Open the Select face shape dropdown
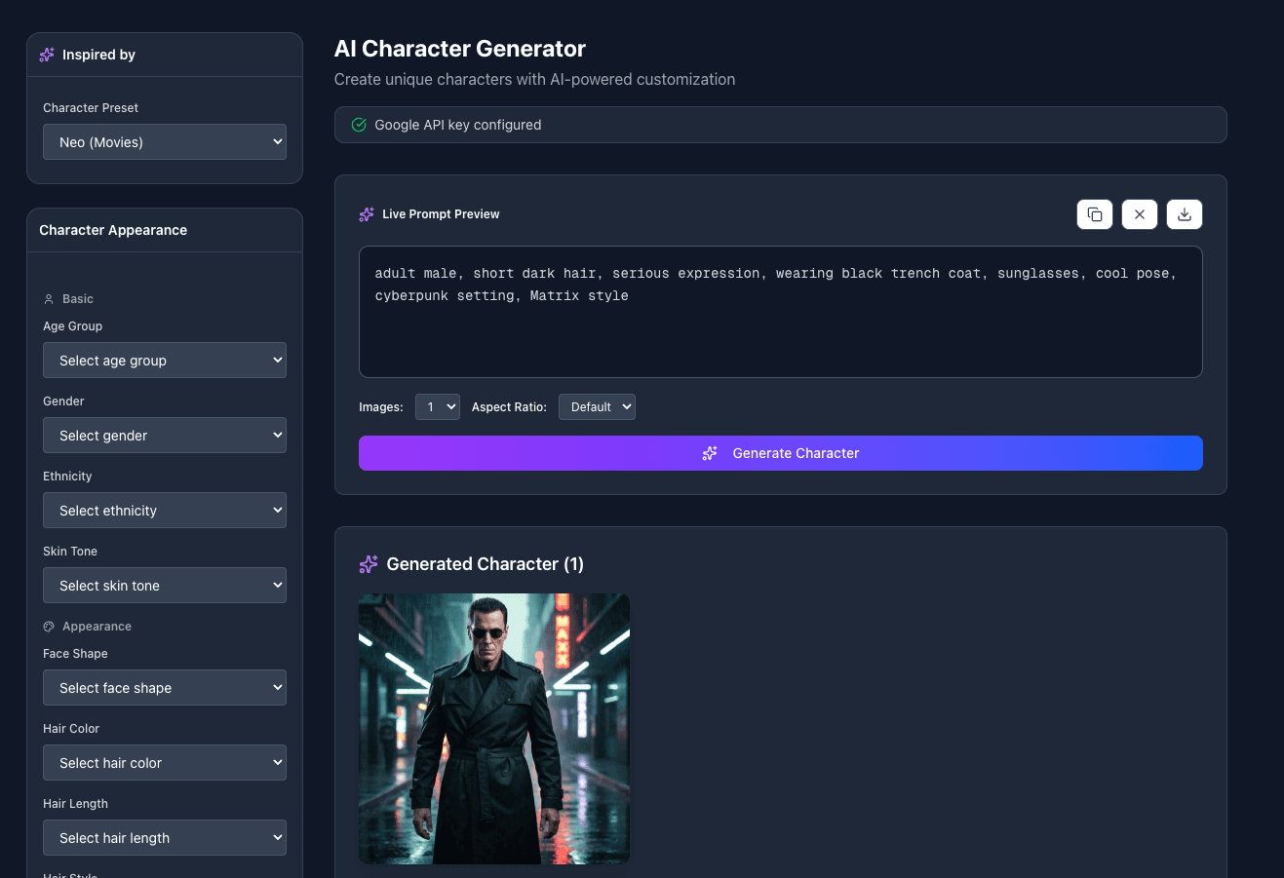The height and width of the screenshot is (878, 1284). click(x=165, y=688)
